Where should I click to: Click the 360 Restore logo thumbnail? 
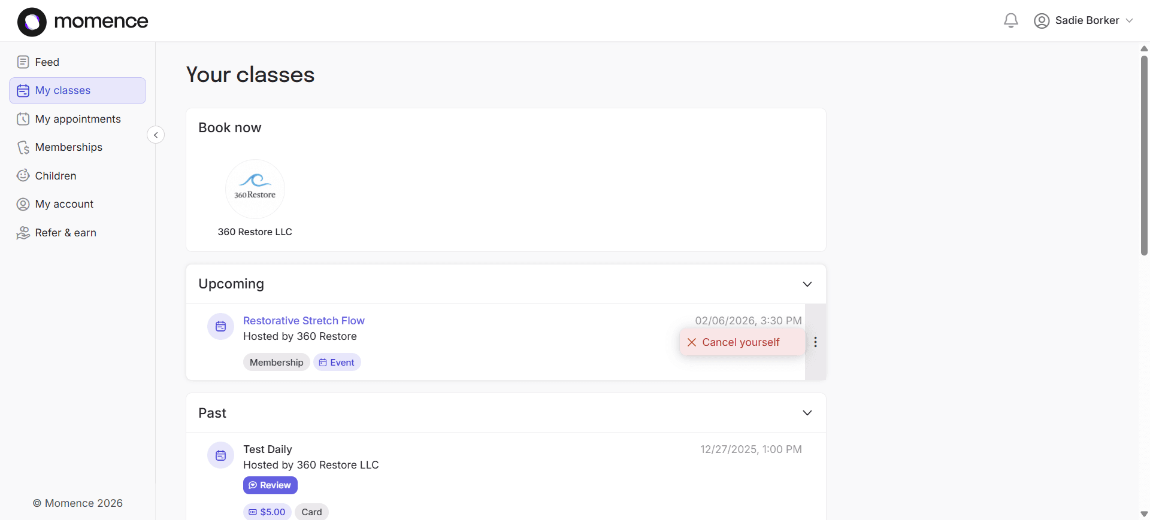coord(255,189)
